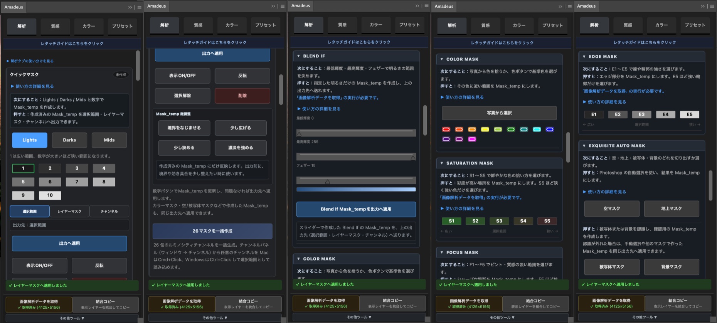Click Blend If Mask_tempを出力へ適用 button
717x323 pixels.
[x=356, y=209]
